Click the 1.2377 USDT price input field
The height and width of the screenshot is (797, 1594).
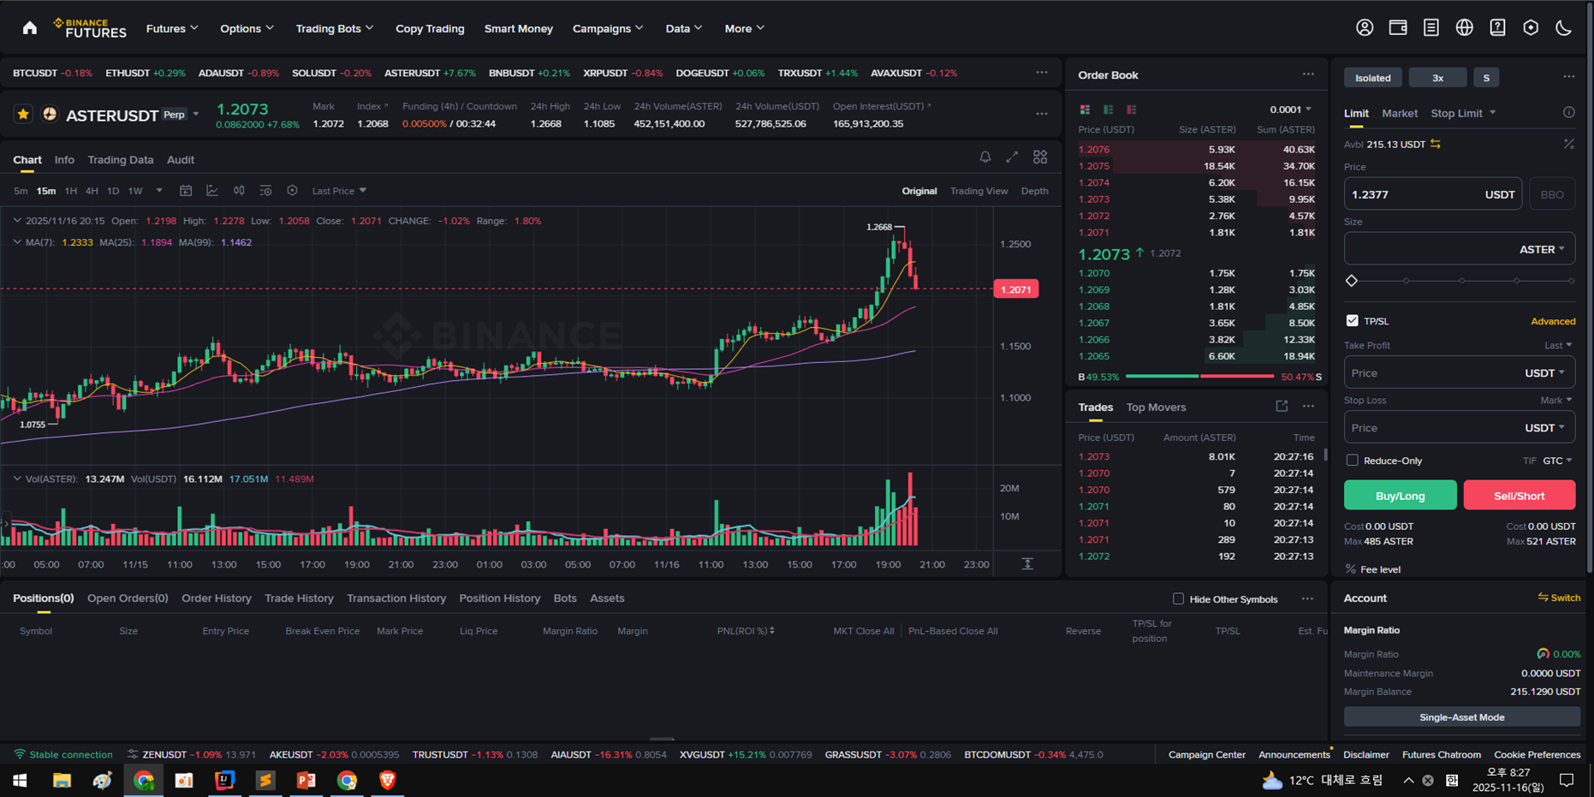pos(1433,194)
